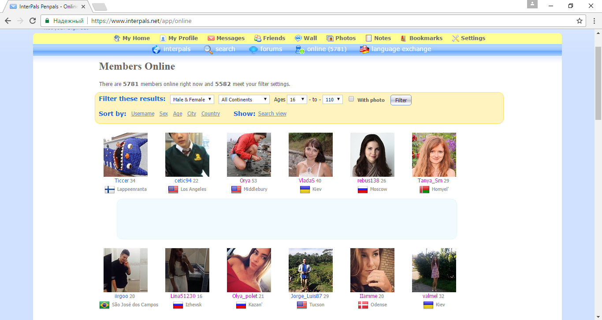
Task: Open the Male & Female gender dropdown
Action: [x=192, y=100]
